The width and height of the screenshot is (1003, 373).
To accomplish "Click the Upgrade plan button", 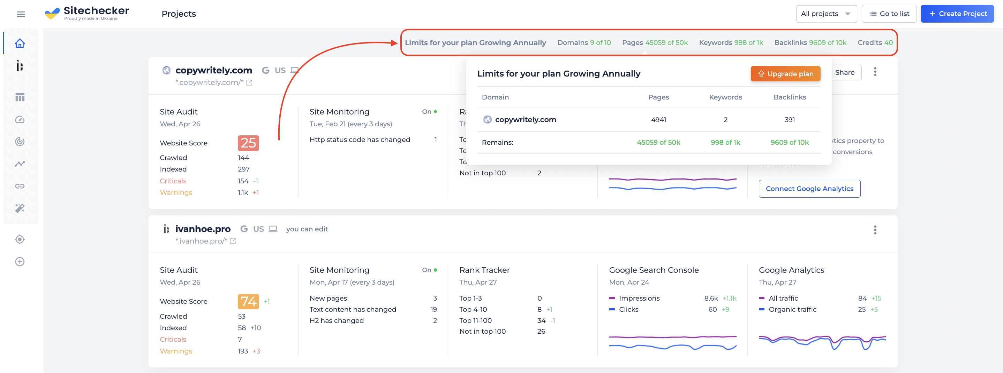I will [x=785, y=74].
